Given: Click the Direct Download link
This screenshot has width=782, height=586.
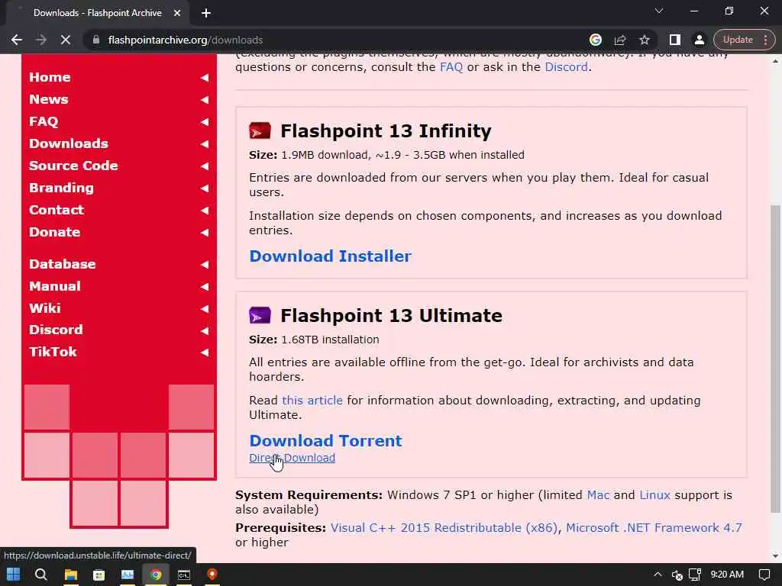Looking at the screenshot, I should pyautogui.click(x=292, y=458).
